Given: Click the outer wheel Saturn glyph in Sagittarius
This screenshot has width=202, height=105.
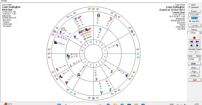Looking at the screenshot, I should coord(57,69).
